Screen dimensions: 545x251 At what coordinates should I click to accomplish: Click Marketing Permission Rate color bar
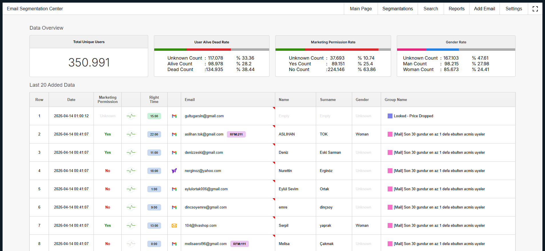pyautogui.click(x=333, y=50)
